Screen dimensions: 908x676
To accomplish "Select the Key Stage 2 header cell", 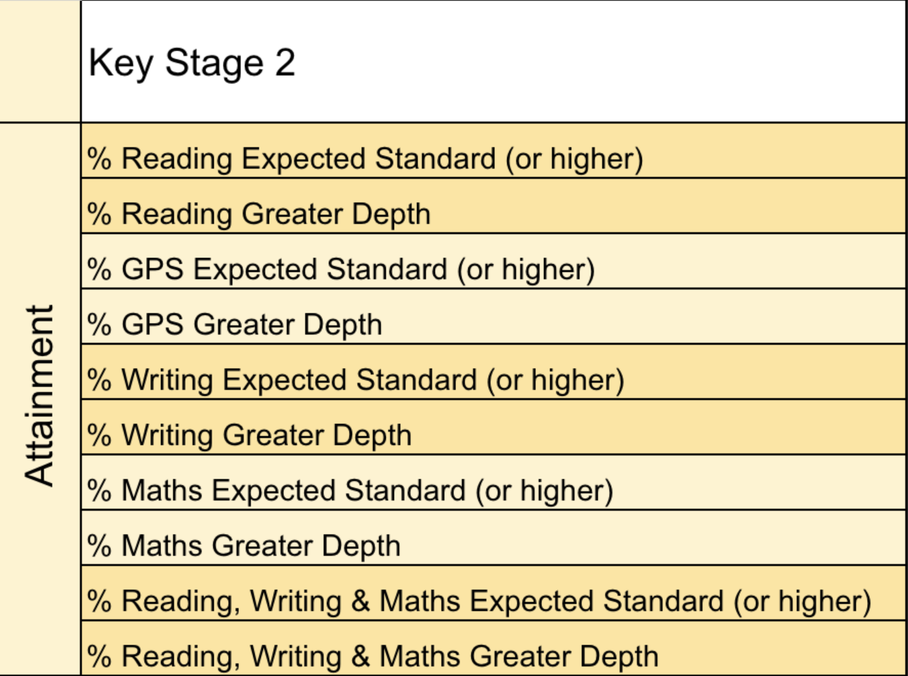I will 493,62.
